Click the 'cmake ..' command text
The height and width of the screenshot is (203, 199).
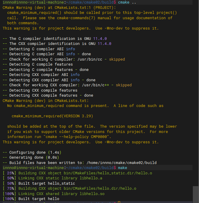tap(127, 2)
